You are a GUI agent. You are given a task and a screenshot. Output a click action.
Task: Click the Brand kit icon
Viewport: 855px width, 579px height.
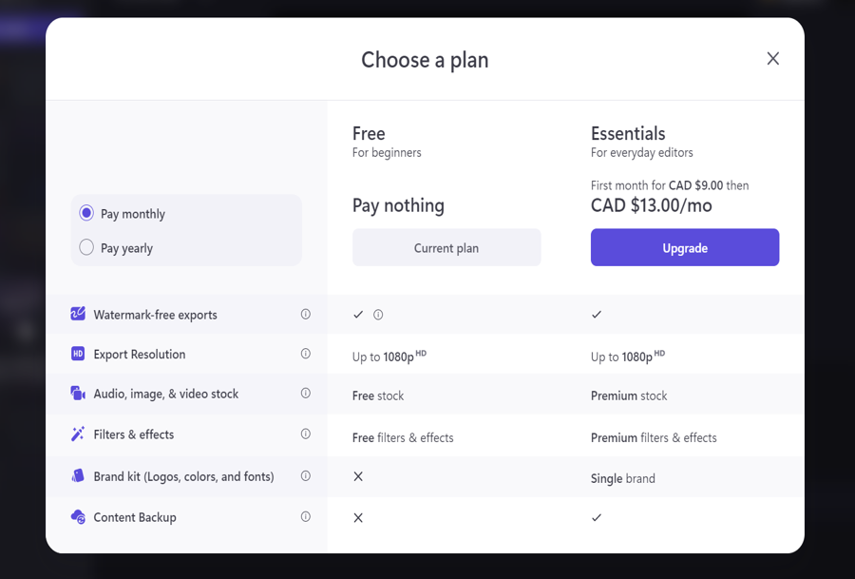pos(78,476)
